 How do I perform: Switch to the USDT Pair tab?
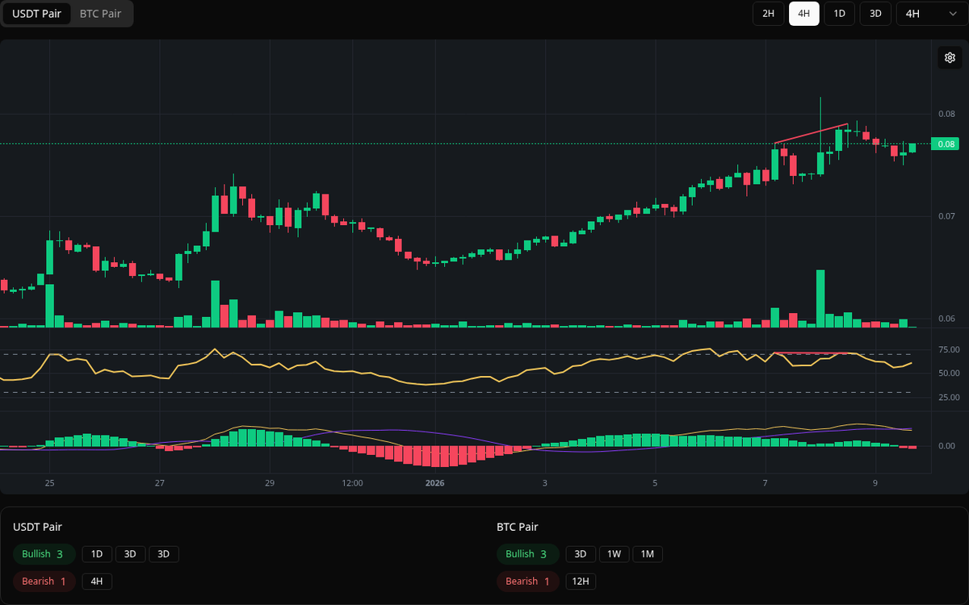[x=36, y=14]
